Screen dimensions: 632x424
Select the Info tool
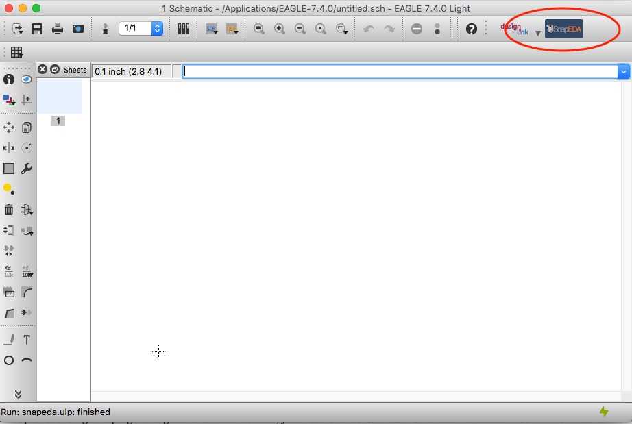9,79
